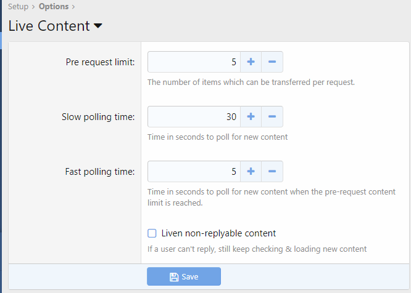This screenshot has height=293, width=411.
Task: Click the Live Content page title
Action: pyautogui.click(x=49, y=26)
